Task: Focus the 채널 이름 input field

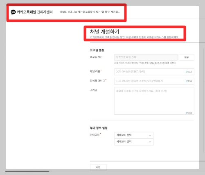Action: [154, 72]
